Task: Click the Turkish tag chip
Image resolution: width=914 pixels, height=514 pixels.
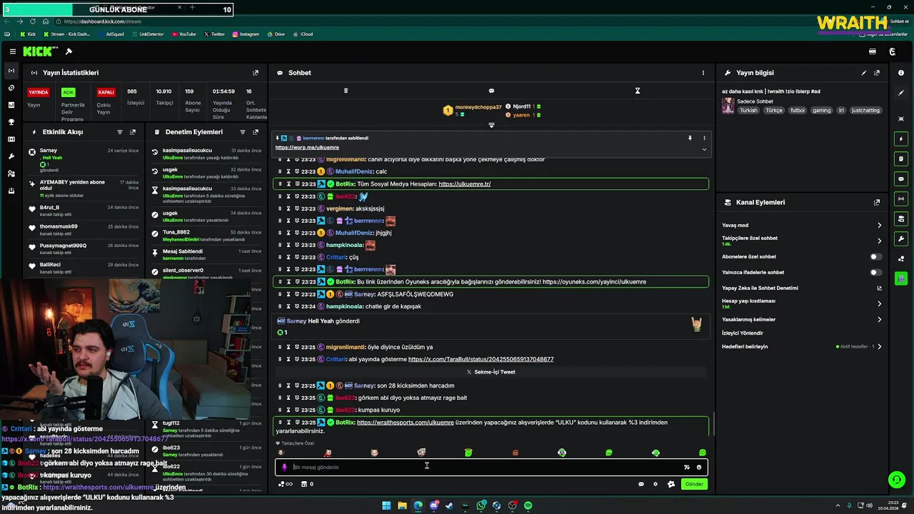Action: pos(748,111)
